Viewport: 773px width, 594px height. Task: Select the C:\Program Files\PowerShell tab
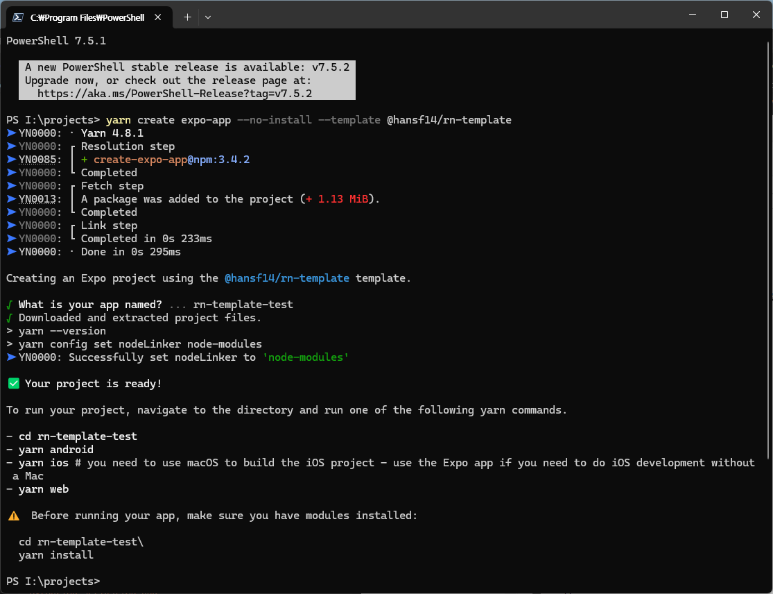click(x=87, y=17)
